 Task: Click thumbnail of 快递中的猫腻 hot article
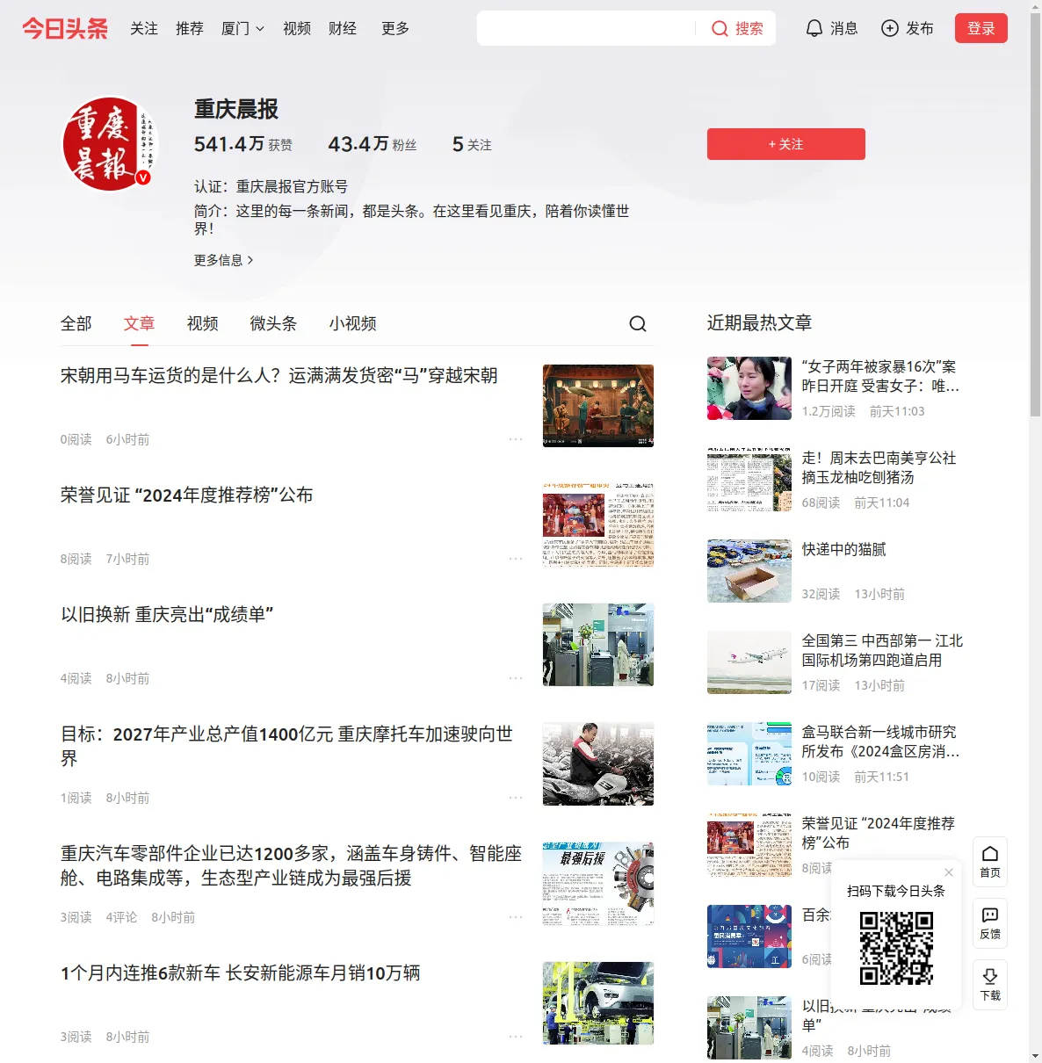pyautogui.click(x=749, y=571)
